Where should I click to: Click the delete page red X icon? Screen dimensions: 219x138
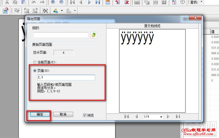(127, 2)
